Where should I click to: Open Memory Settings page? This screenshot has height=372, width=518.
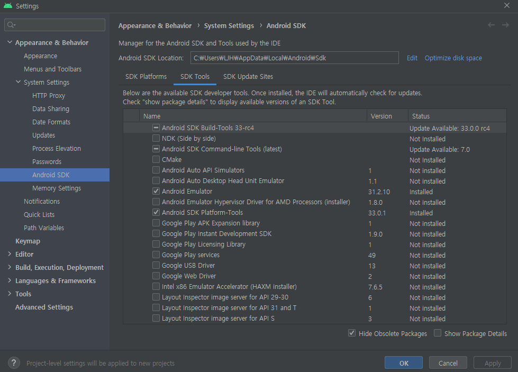57,188
